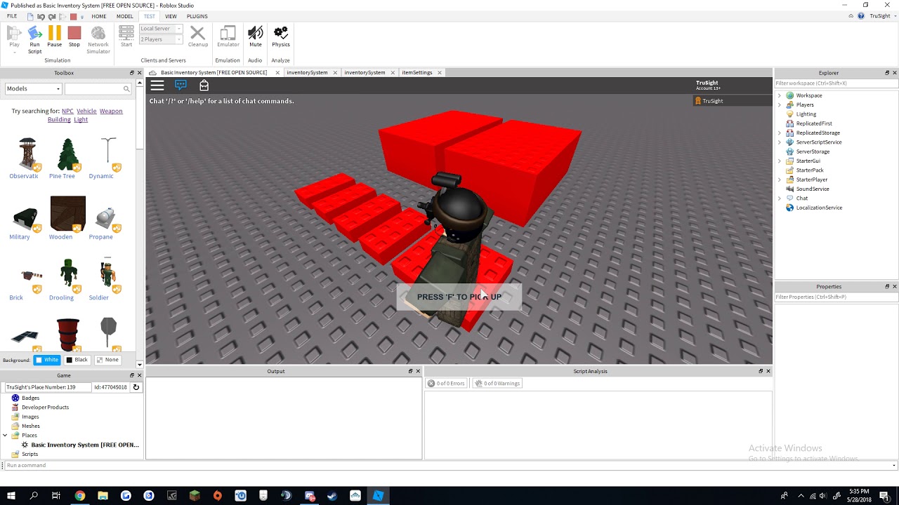Open the in-game backpack icon
Viewport: 899px width, 505px height.
tap(204, 85)
